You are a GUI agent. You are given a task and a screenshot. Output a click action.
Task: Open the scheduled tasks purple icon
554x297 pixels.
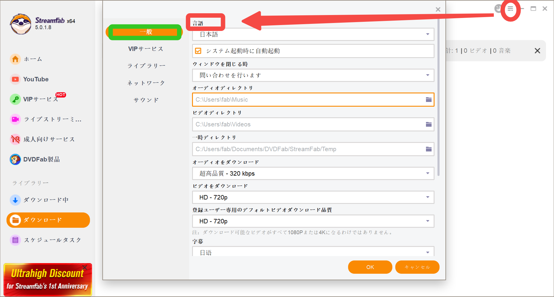pyautogui.click(x=15, y=240)
